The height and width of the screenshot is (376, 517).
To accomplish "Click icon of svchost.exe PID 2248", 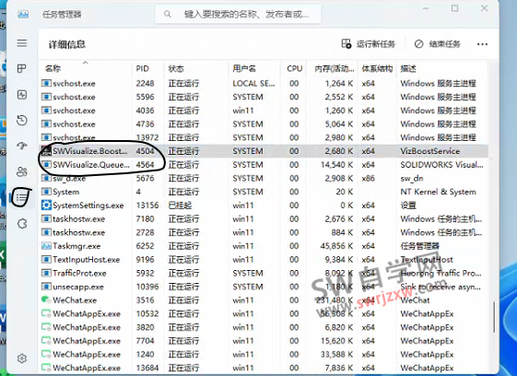I will point(46,83).
